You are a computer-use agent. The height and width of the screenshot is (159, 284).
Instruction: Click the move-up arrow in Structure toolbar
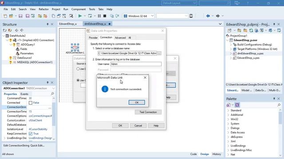(x=16, y=30)
